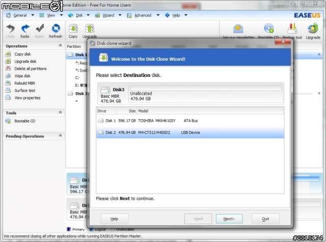Click the wizard Help button
The height and width of the screenshot is (242, 326).
114,219
